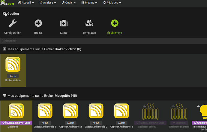
Task: Click the Configuration label
Action: [x=13, y=33]
